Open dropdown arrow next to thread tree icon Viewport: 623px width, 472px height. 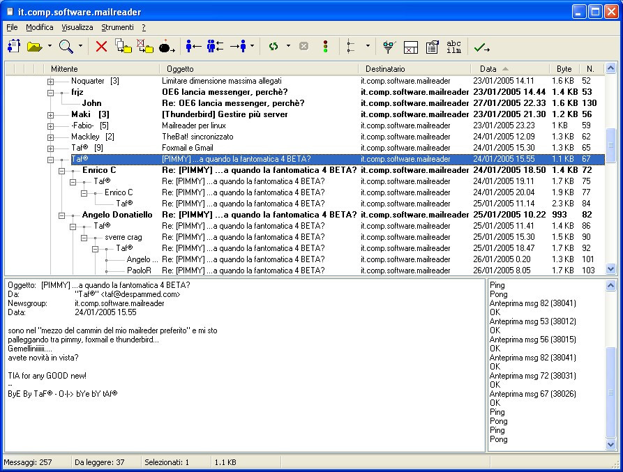pos(368,46)
